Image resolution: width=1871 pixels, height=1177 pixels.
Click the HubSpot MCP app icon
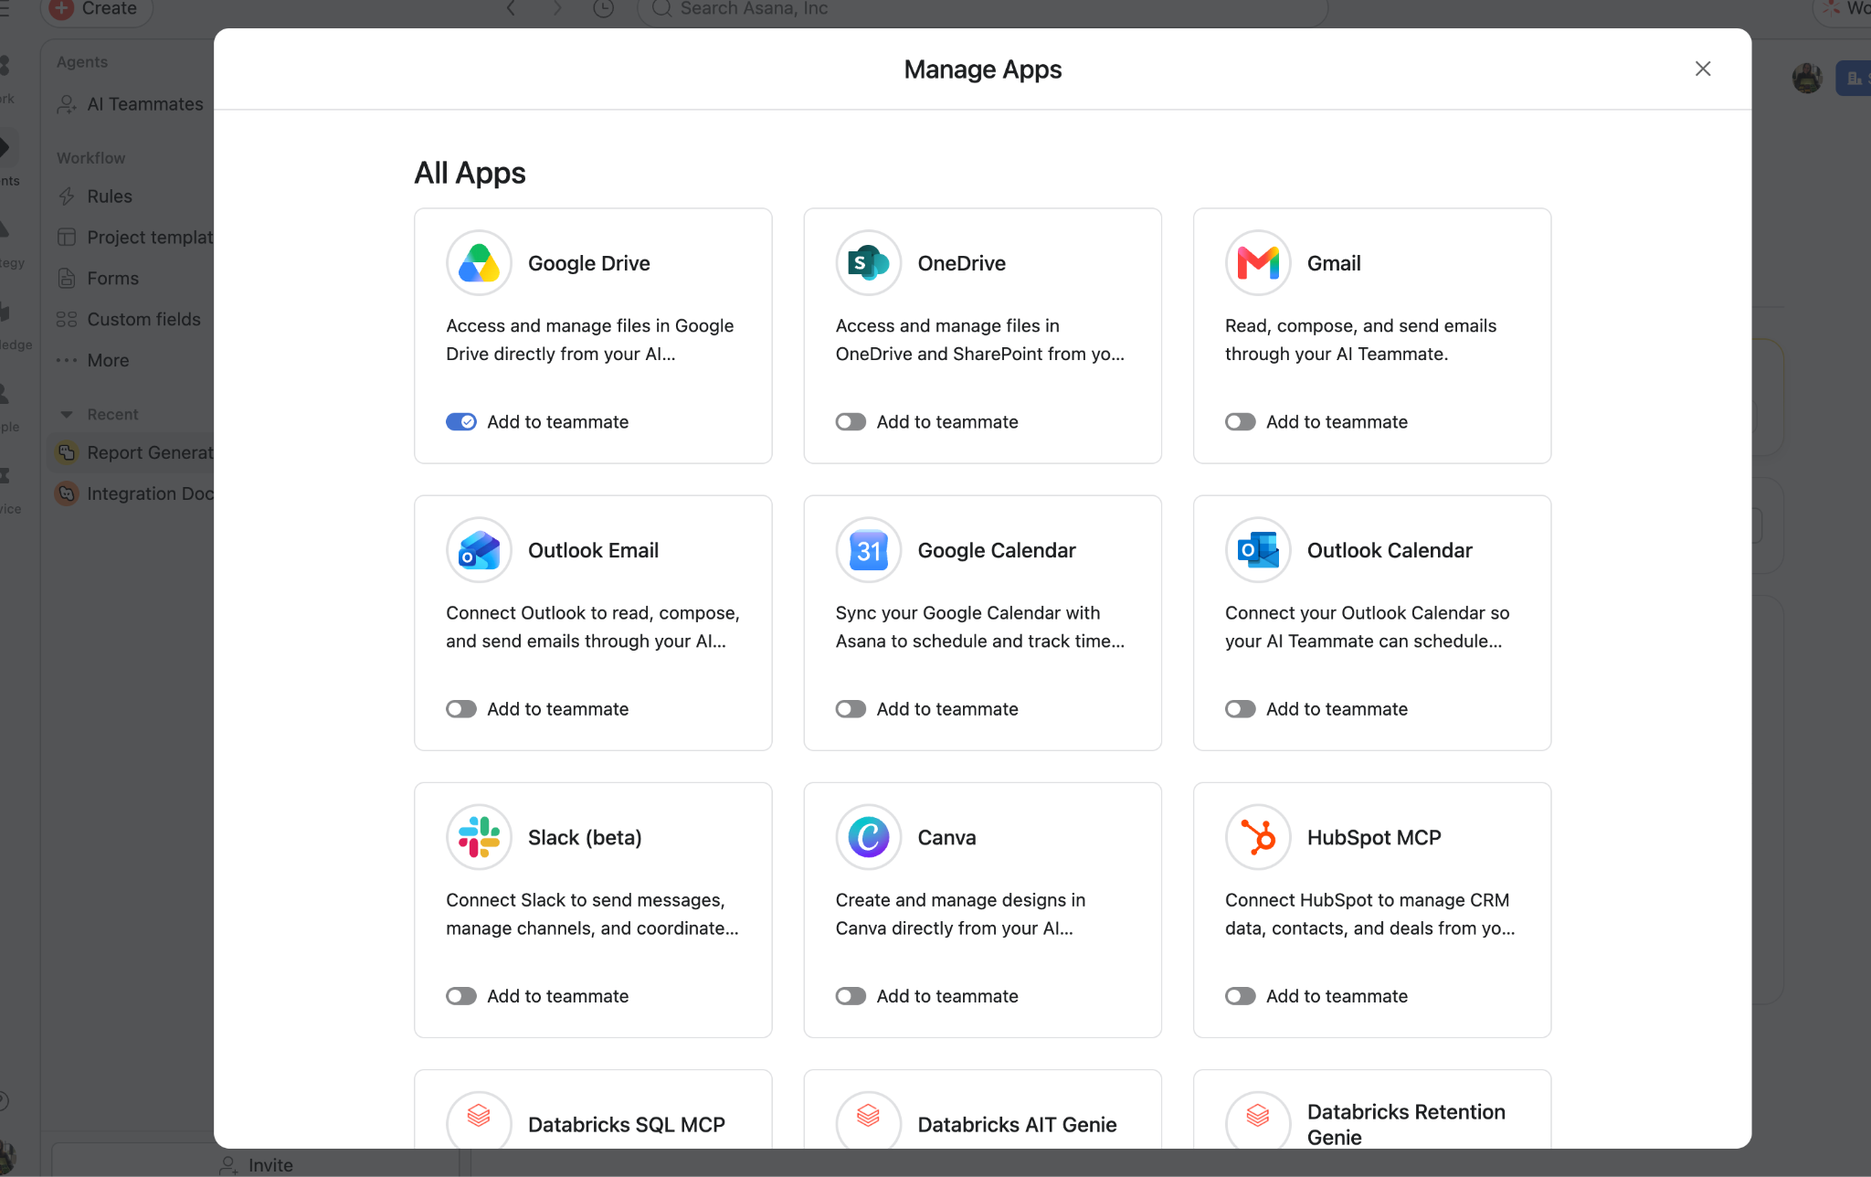click(1258, 837)
